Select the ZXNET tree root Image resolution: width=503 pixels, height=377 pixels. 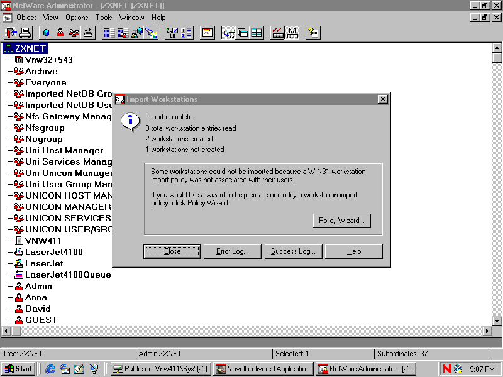coord(25,48)
